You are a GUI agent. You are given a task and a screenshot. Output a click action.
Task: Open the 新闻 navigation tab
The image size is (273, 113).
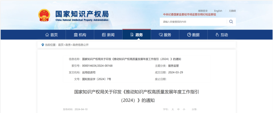108,35
